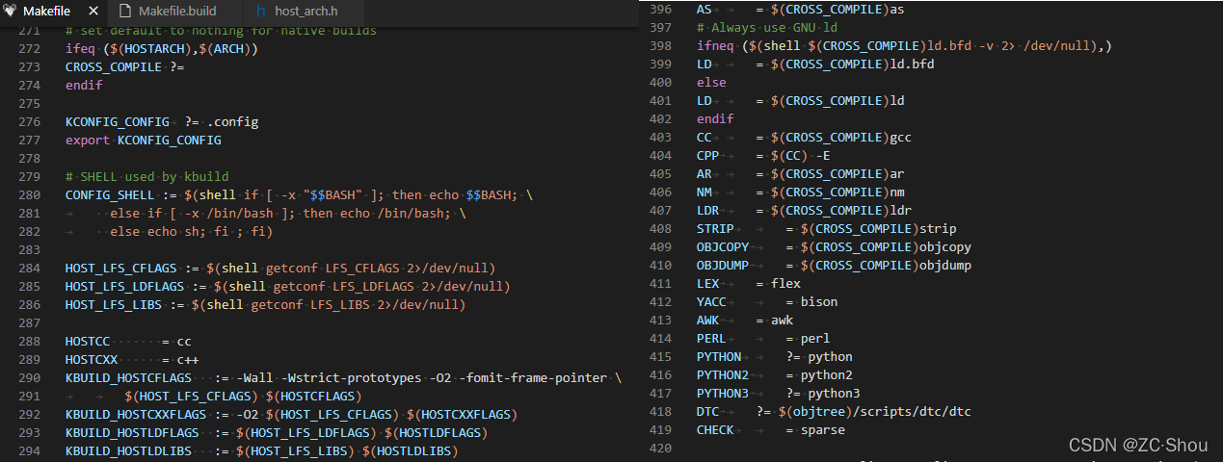Click the 'PYTHON2 = python2' line
The height and width of the screenshot is (462, 1223).
pyautogui.click(x=775, y=374)
